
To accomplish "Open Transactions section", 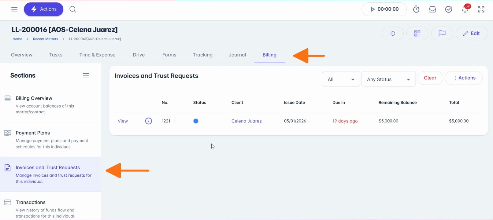I will 50,206.
